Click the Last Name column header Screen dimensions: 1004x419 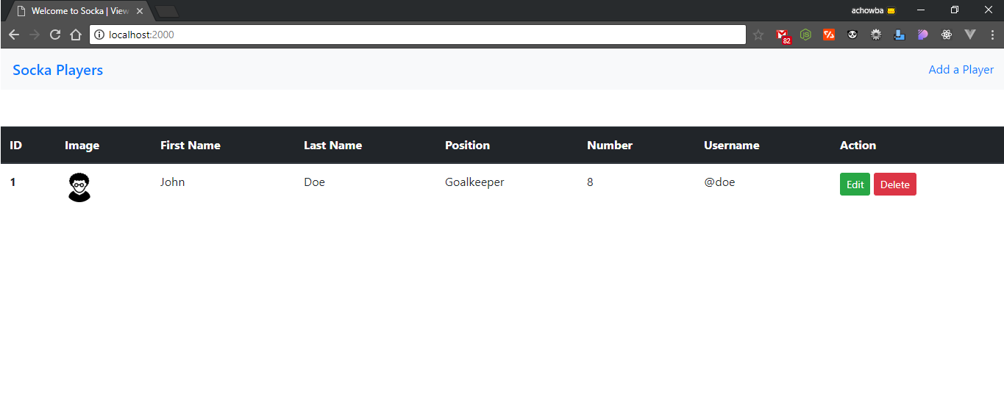click(x=332, y=146)
